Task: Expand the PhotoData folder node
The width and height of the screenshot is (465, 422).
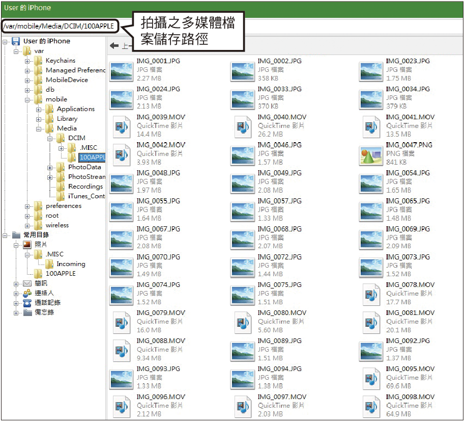Action: point(50,168)
